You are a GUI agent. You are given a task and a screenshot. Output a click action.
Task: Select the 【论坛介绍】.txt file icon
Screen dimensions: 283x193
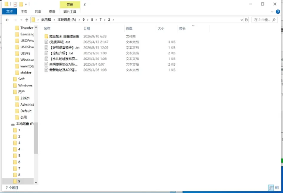click(x=46, y=53)
